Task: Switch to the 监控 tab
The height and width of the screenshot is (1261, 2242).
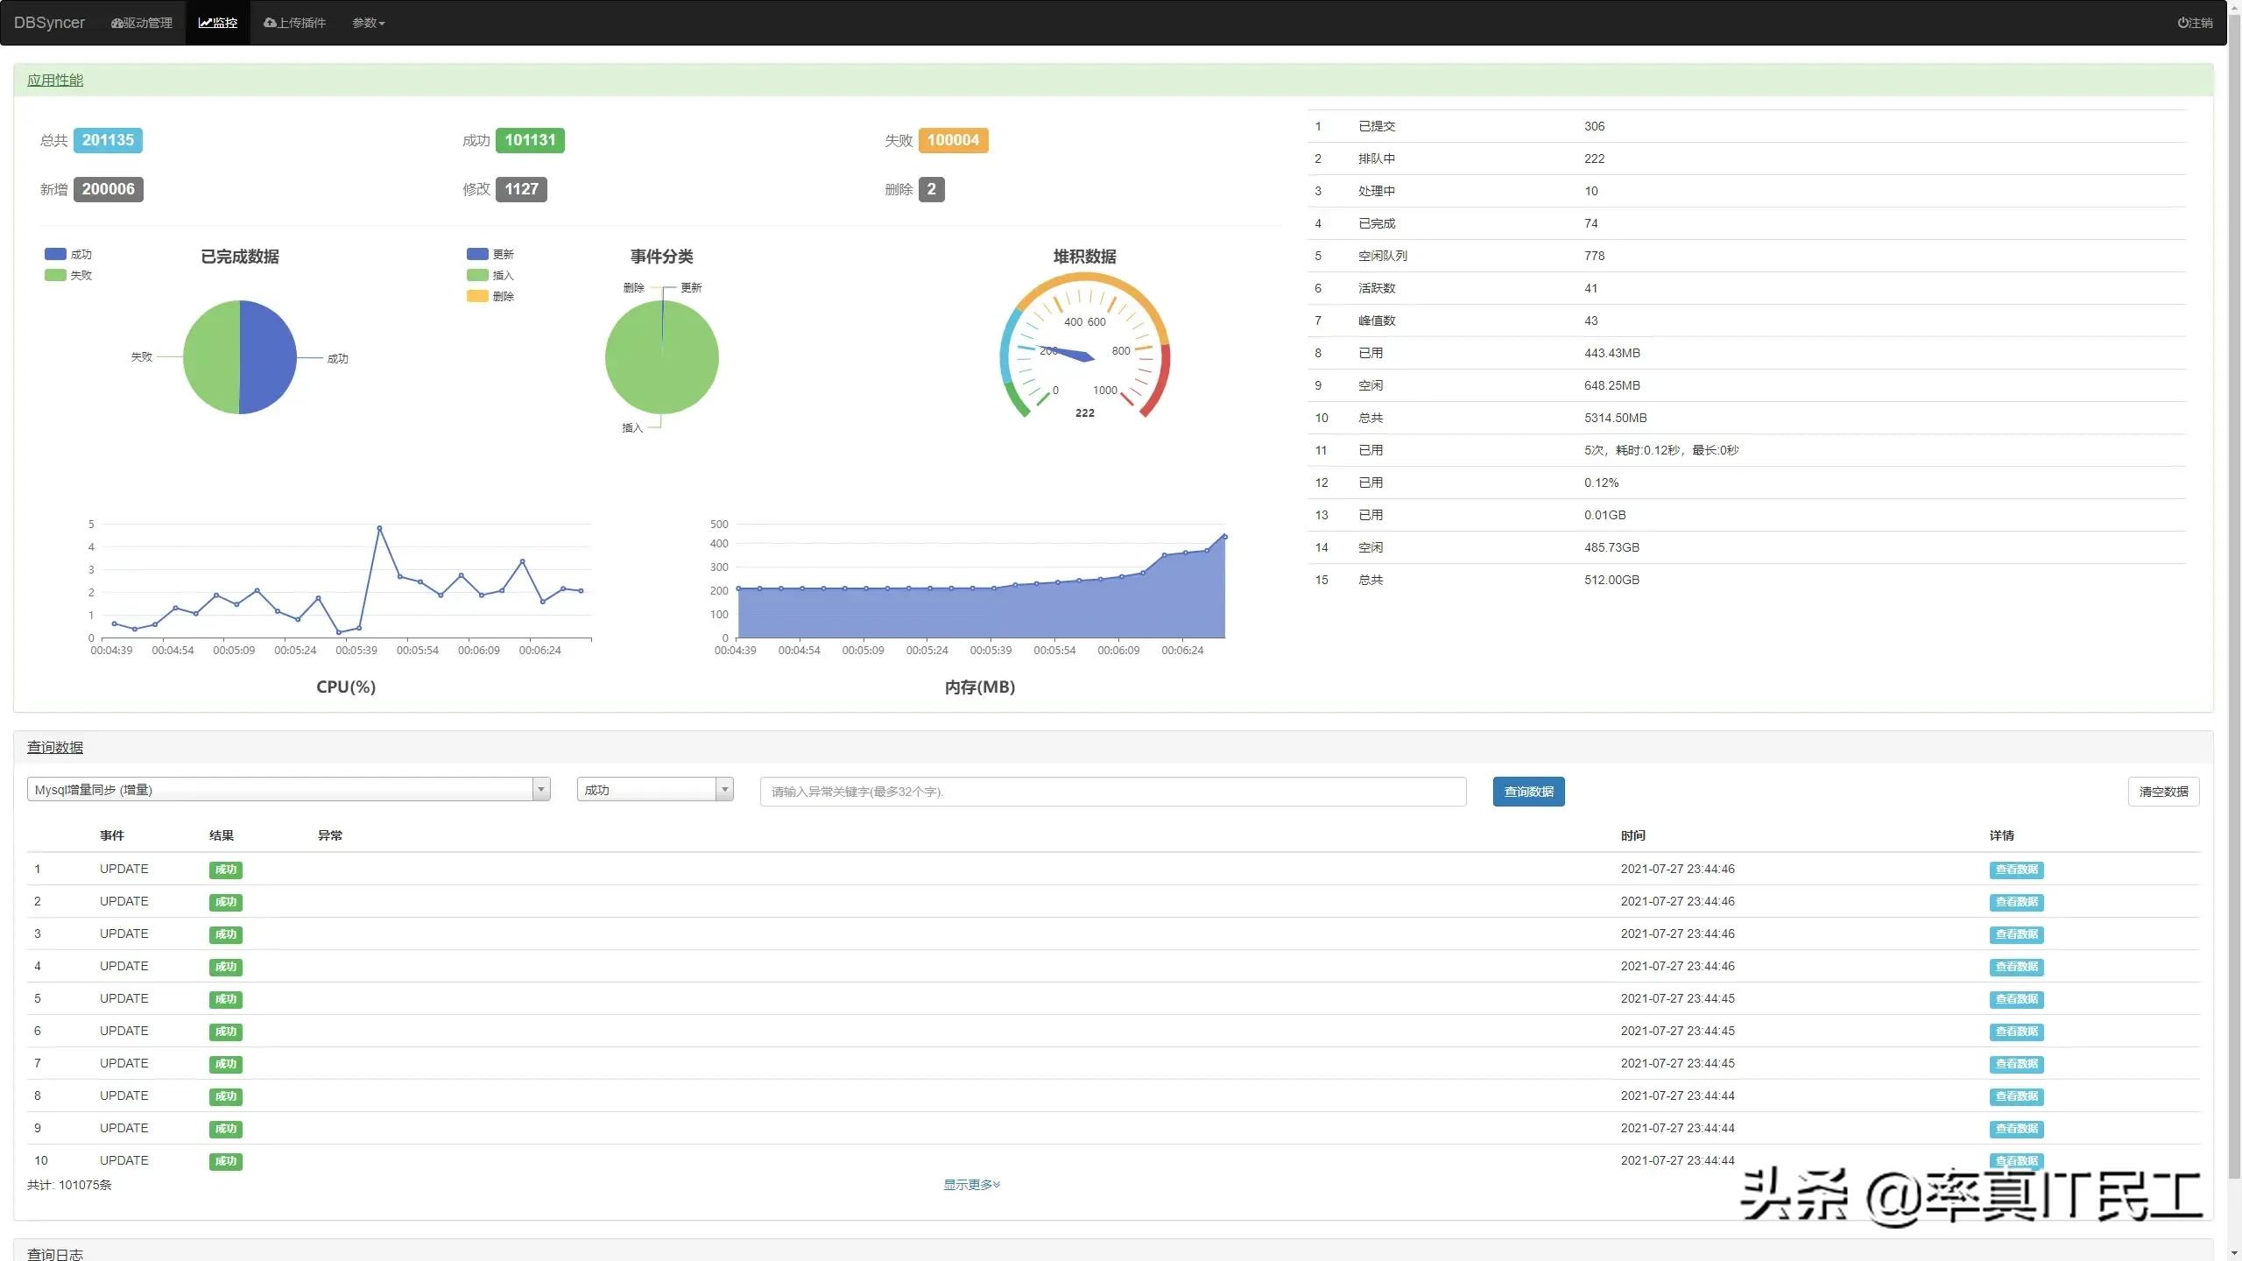Action: click(x=218, y=23)
